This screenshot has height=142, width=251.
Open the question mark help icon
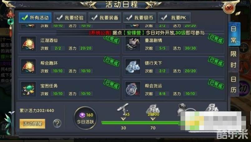pos(57,123)
